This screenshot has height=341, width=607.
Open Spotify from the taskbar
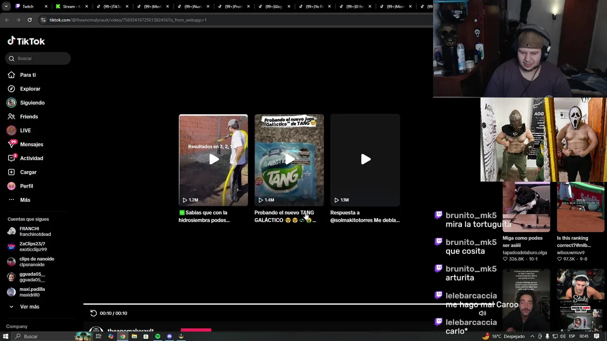coord(157,336)
